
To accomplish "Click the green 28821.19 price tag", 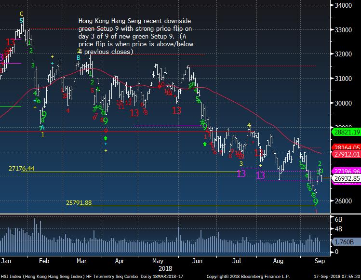I will coord(346,132).
